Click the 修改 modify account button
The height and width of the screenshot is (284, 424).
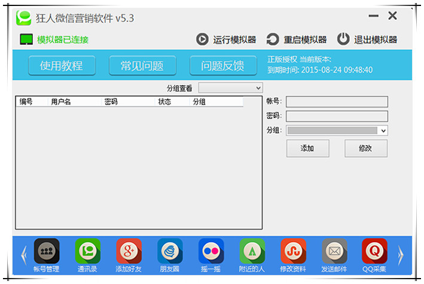click(366, 148)
